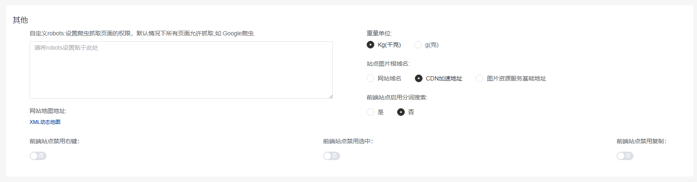Select the g(克) weight unit

(418, 45)
